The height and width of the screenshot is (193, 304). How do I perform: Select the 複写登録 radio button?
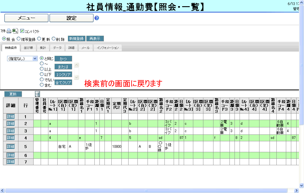point(19,39)
